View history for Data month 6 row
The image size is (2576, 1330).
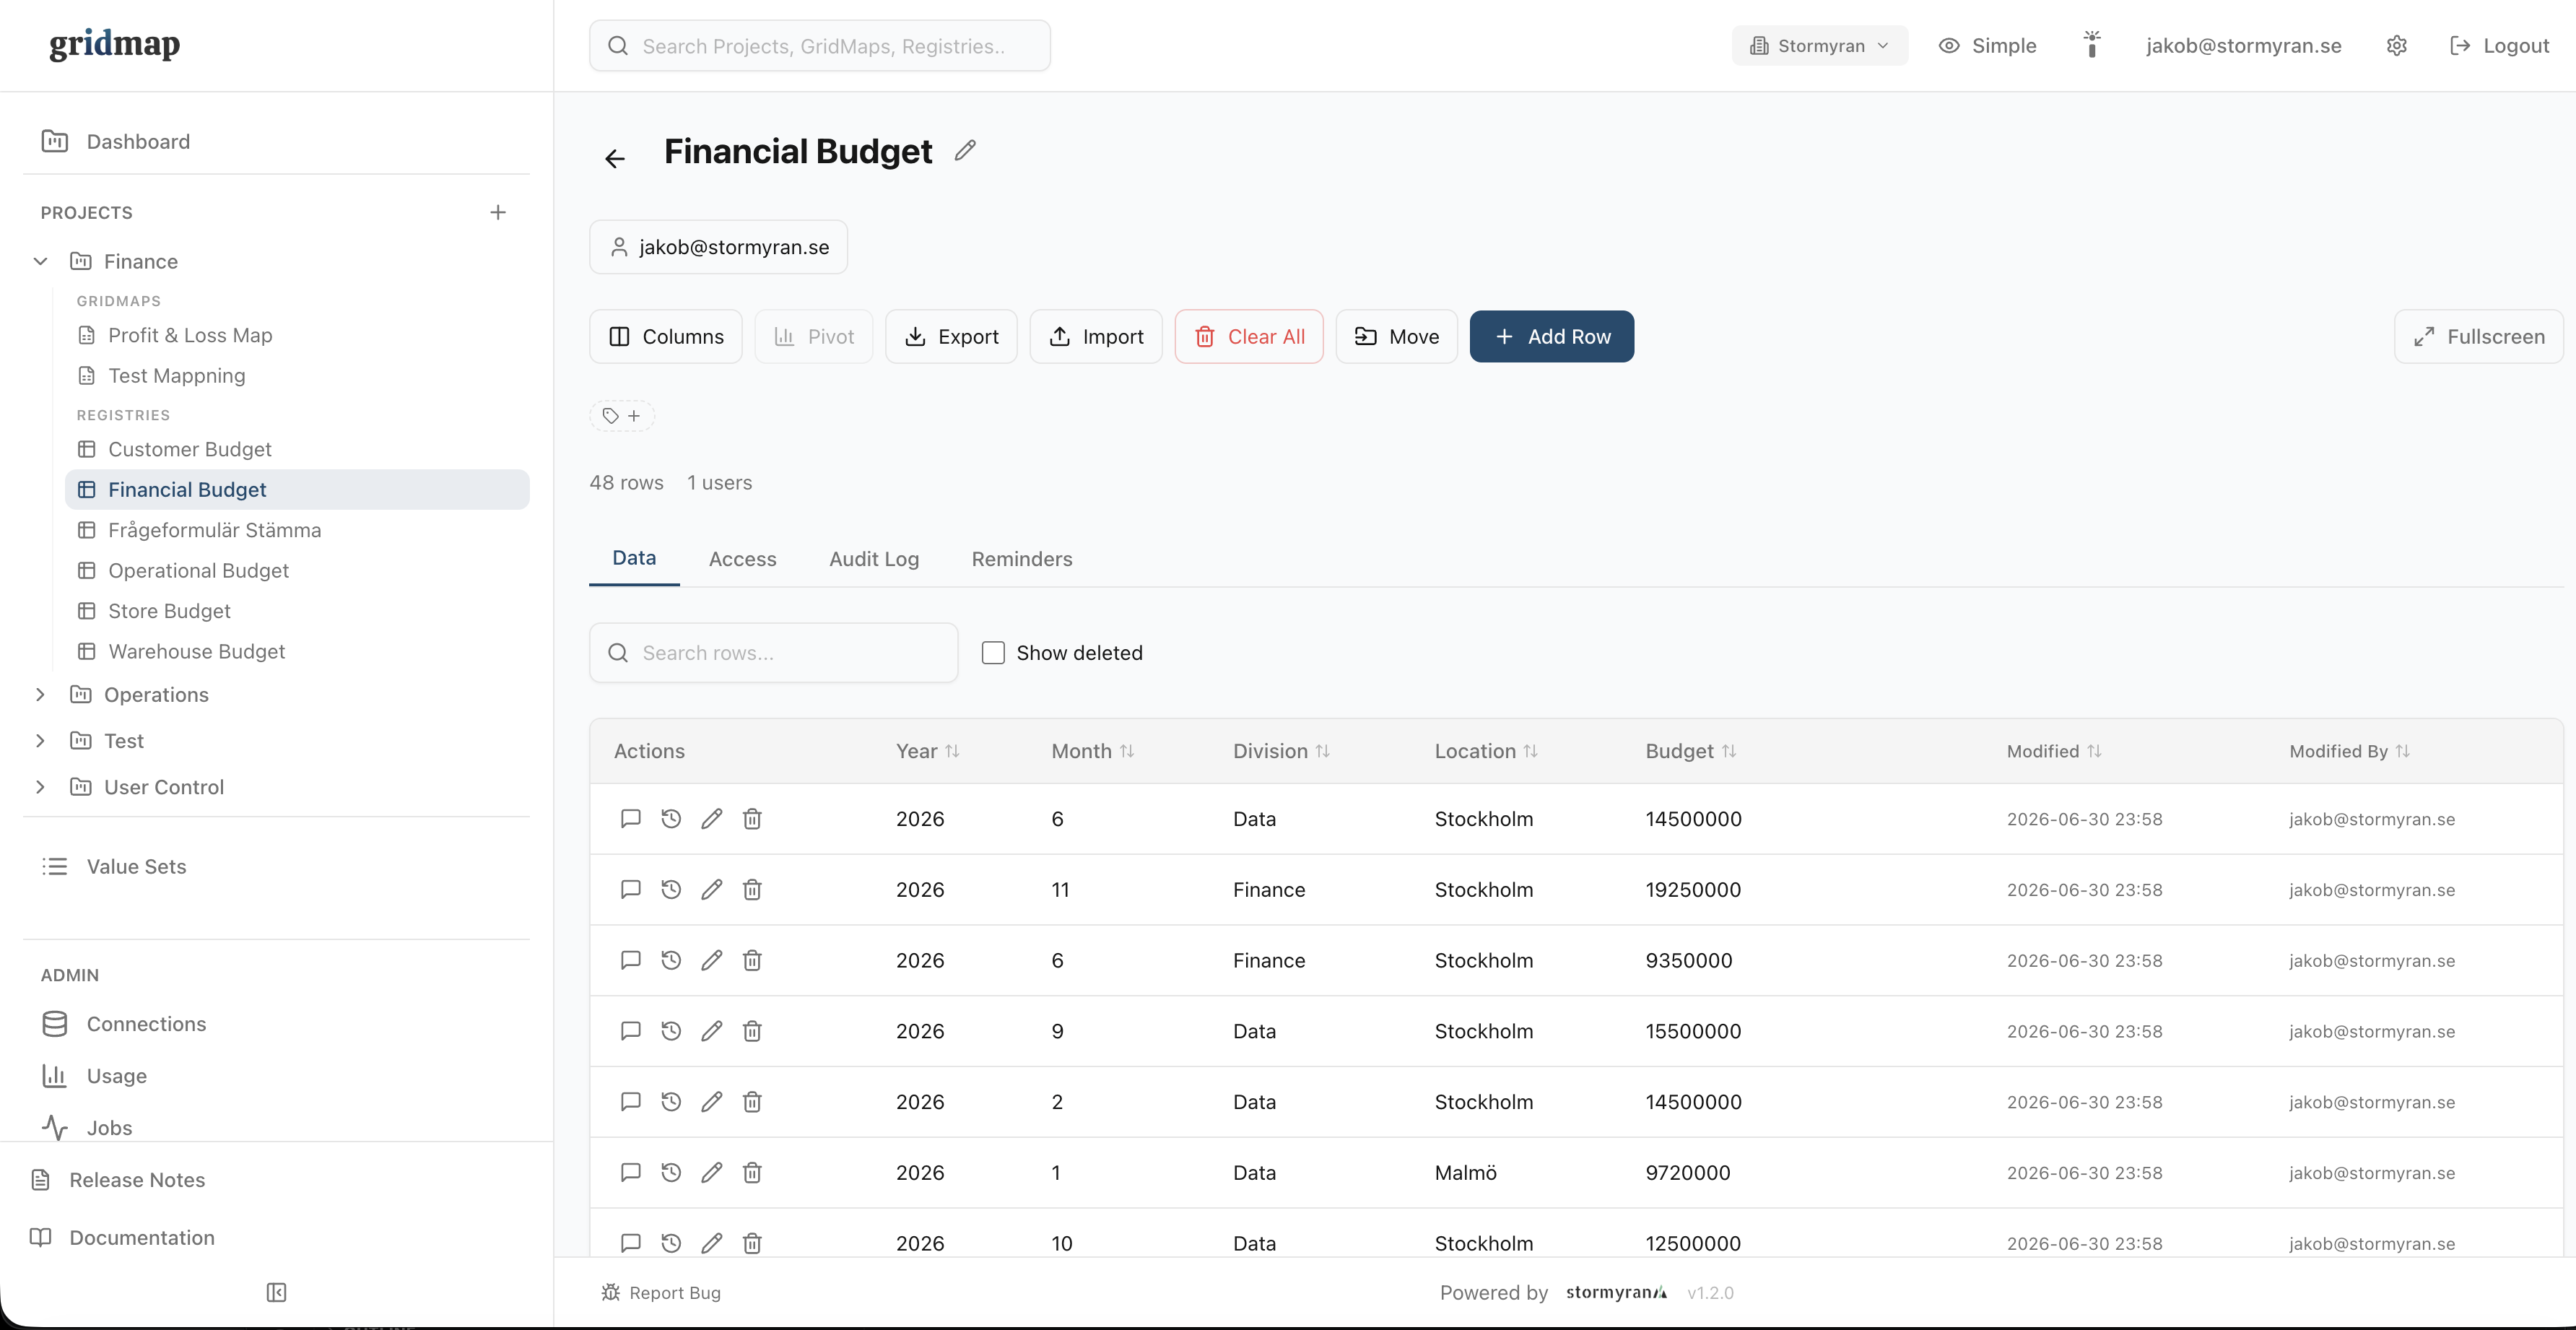tap(671, 819)
